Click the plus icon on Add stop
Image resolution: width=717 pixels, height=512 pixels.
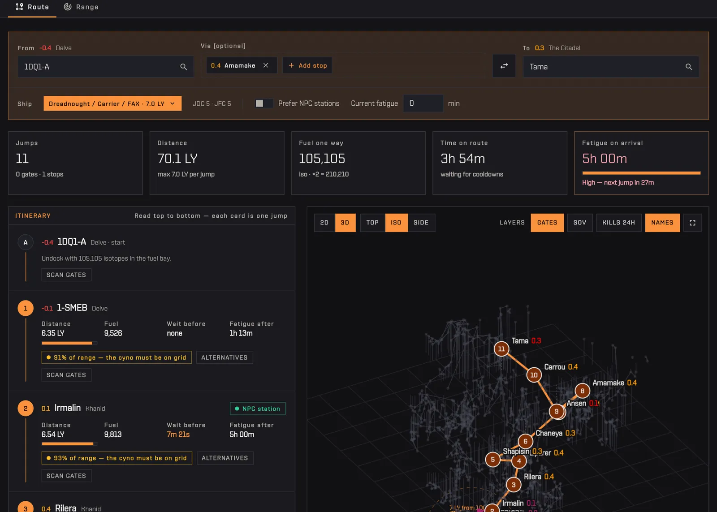point(291,65)
